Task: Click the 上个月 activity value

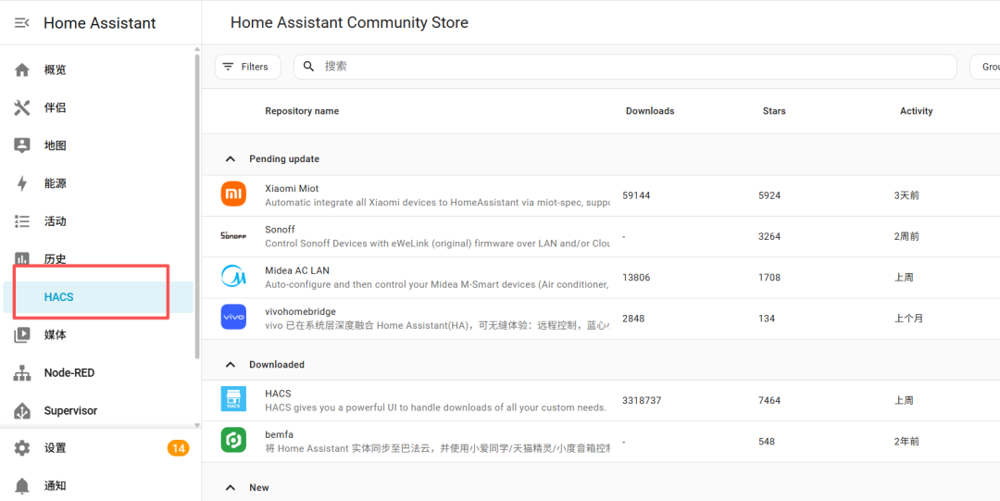Action: click(x=909, y=318)
